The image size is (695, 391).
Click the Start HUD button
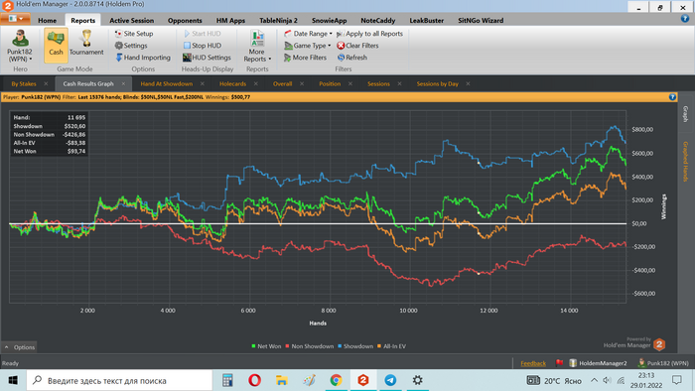[x=203, y=34]
